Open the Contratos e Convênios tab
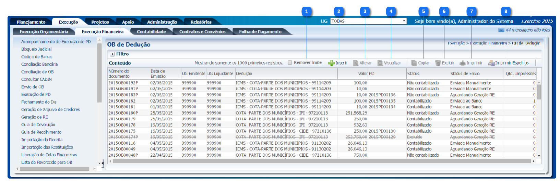 tap(202, 31)
